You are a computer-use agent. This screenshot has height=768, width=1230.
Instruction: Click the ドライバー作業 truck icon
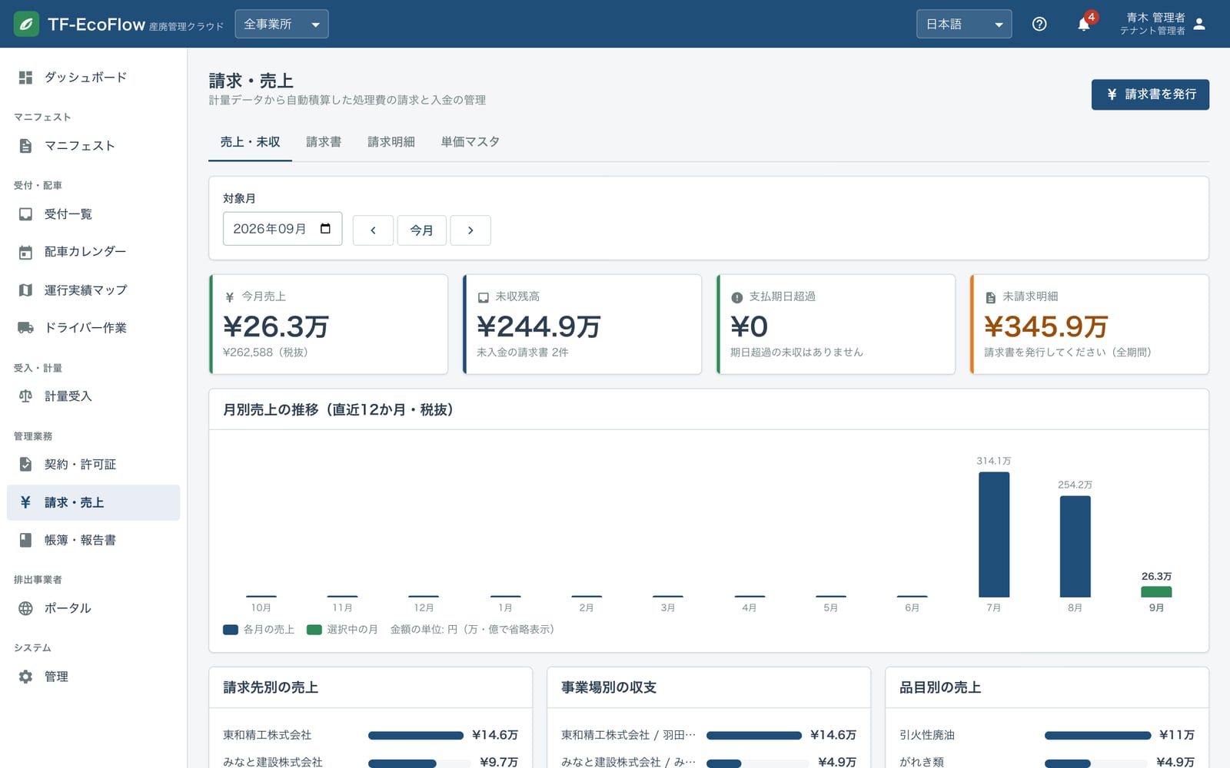[25, 328]
